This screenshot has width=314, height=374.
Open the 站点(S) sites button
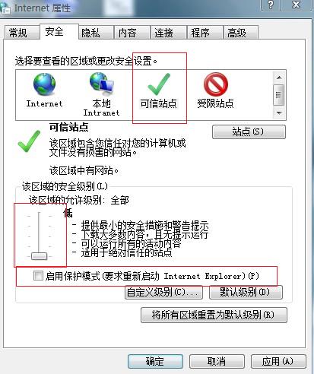click(x=249, y=132)
